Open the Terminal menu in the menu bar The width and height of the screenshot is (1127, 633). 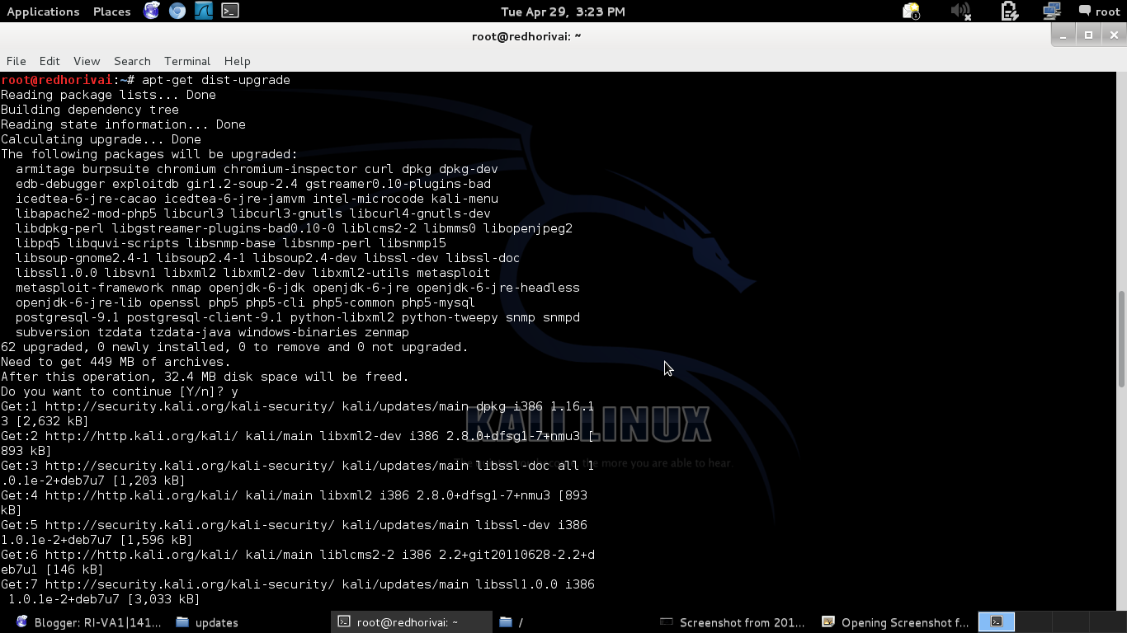click(x=187, y=61)
